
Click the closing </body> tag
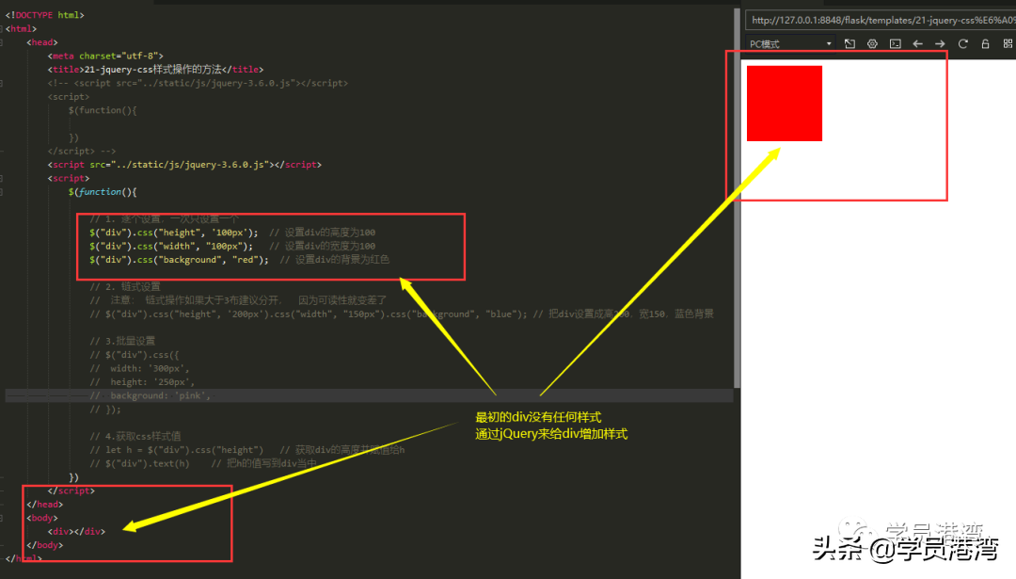pyautogui.click(x=45, y=545)
